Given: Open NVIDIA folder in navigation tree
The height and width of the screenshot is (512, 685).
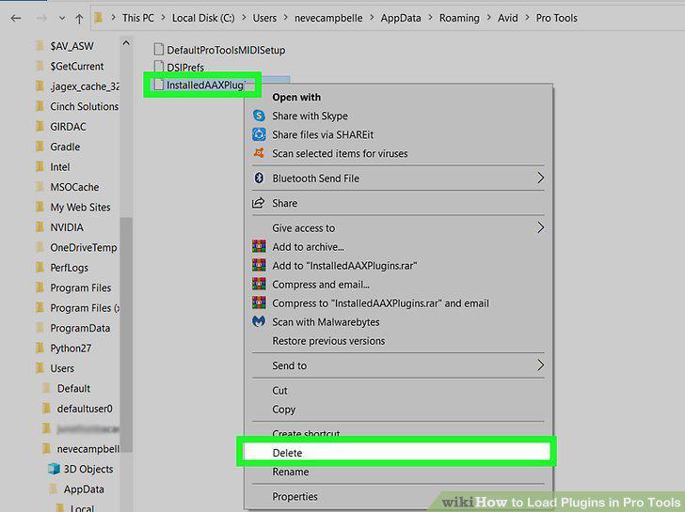Looking at the screenshot, I should pyautogui.click(x=67, y=227).
